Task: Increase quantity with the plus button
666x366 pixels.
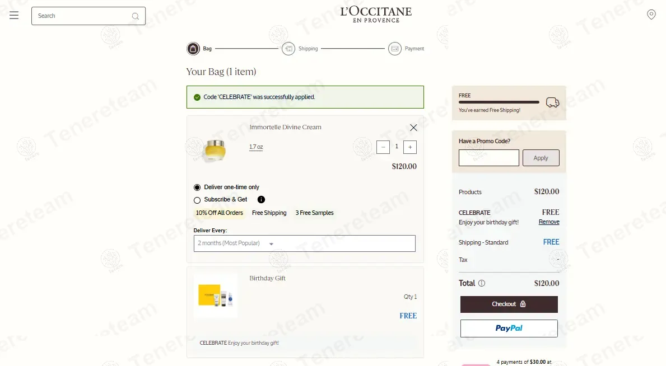Action: click(x=410, y=147)
